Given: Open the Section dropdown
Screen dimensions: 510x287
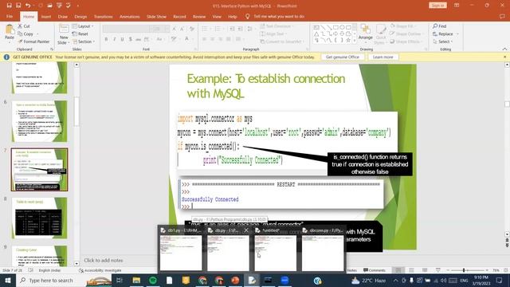Looking at the screenshot, I should pyautogui.click(x=84, y=41).
